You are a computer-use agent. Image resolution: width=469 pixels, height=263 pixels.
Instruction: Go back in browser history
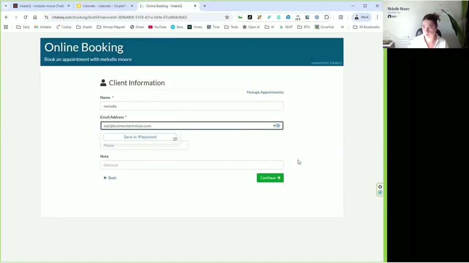[x=6, y=17]
